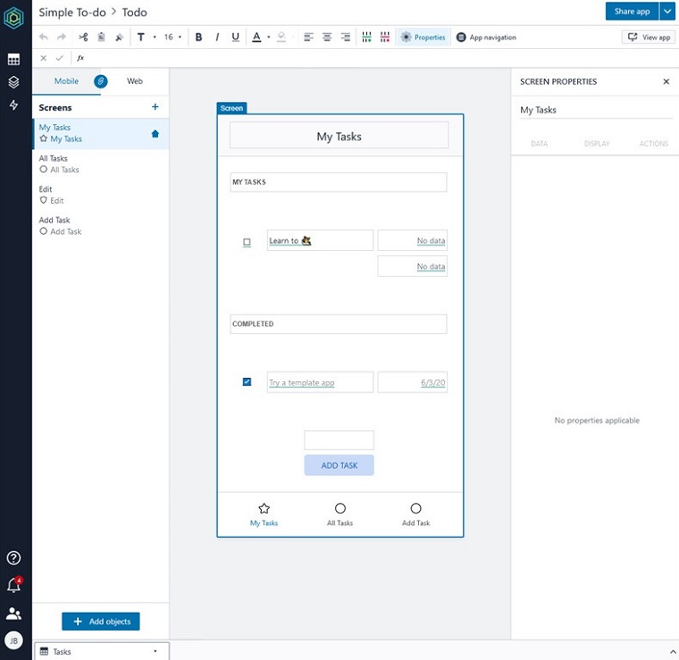Select the text style T icon
The image size is (679, 660).
(141, 38)
